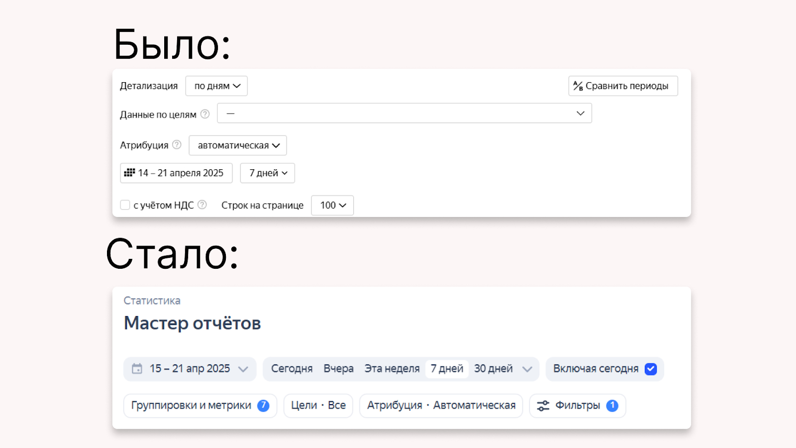Open the Цели · Все button
796x448 pixels.
click(x=318, y=406)
